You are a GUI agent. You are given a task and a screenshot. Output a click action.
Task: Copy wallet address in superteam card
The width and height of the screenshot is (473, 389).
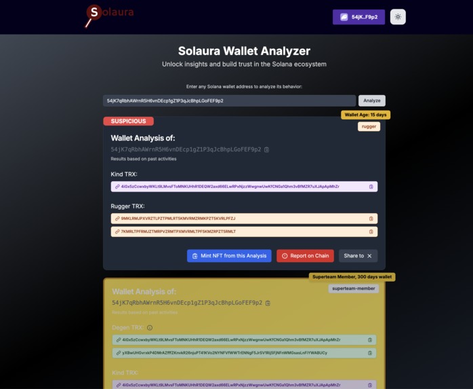pyautogui.click(x=268, y=303)
